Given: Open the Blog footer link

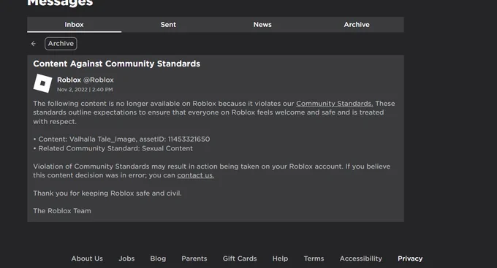Looking at the screenshot, I should (x=158, y=259).
